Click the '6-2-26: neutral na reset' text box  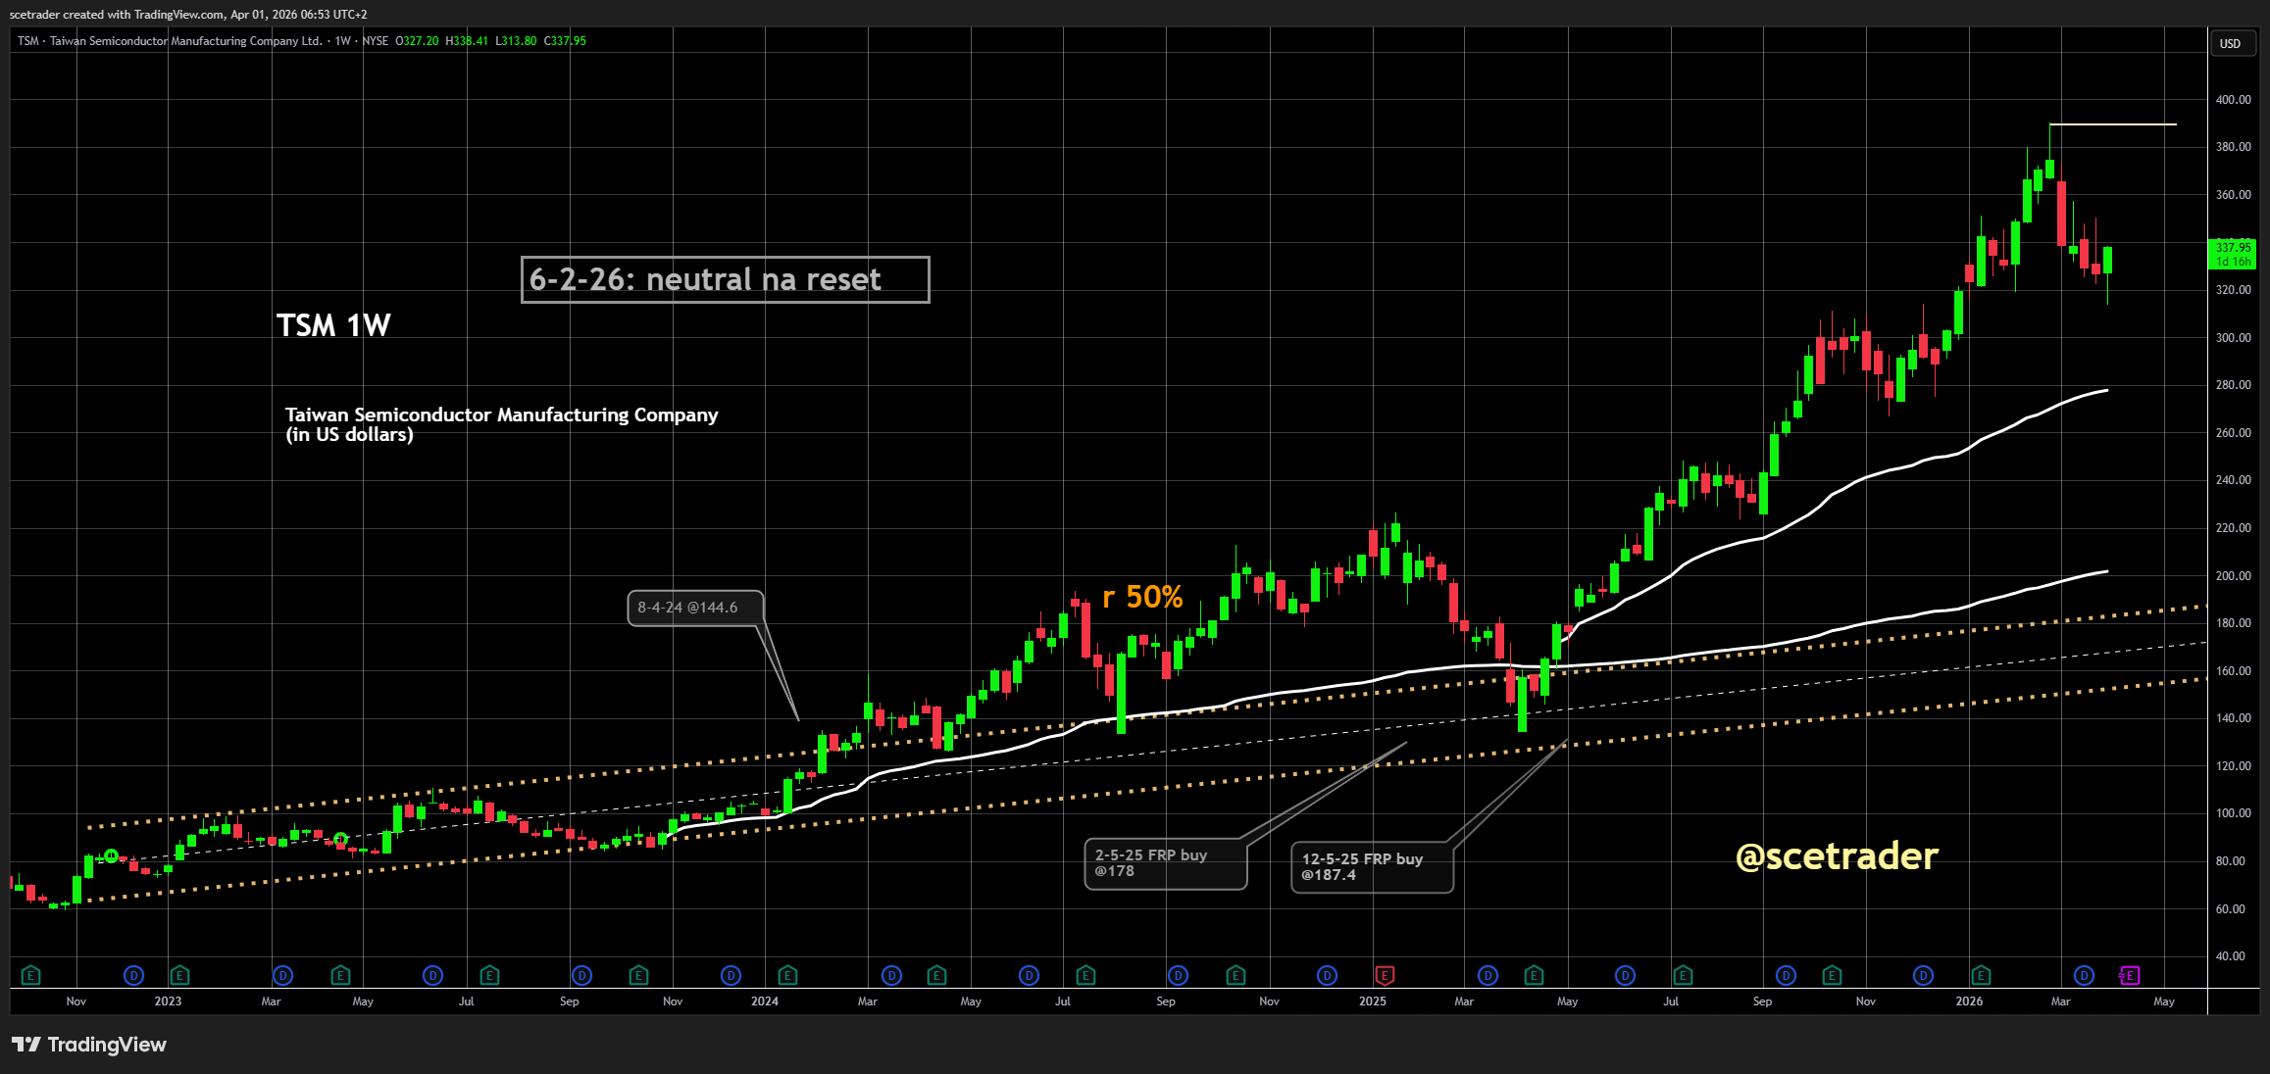pyautogui.click(x=724, y=280)
